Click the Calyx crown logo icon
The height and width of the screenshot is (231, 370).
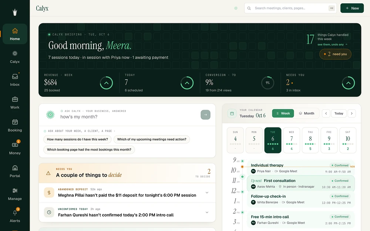tap(15, 12)
